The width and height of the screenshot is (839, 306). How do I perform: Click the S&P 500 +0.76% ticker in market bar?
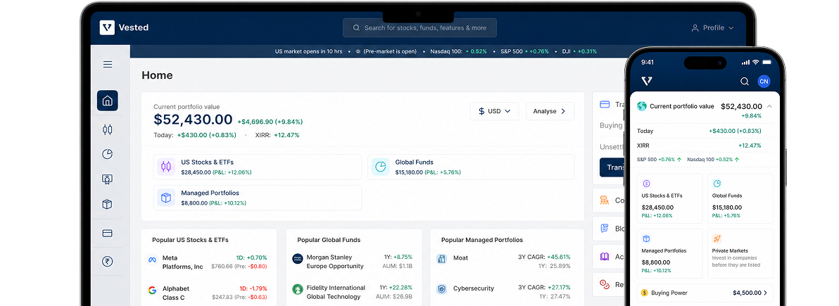[524, 51]
